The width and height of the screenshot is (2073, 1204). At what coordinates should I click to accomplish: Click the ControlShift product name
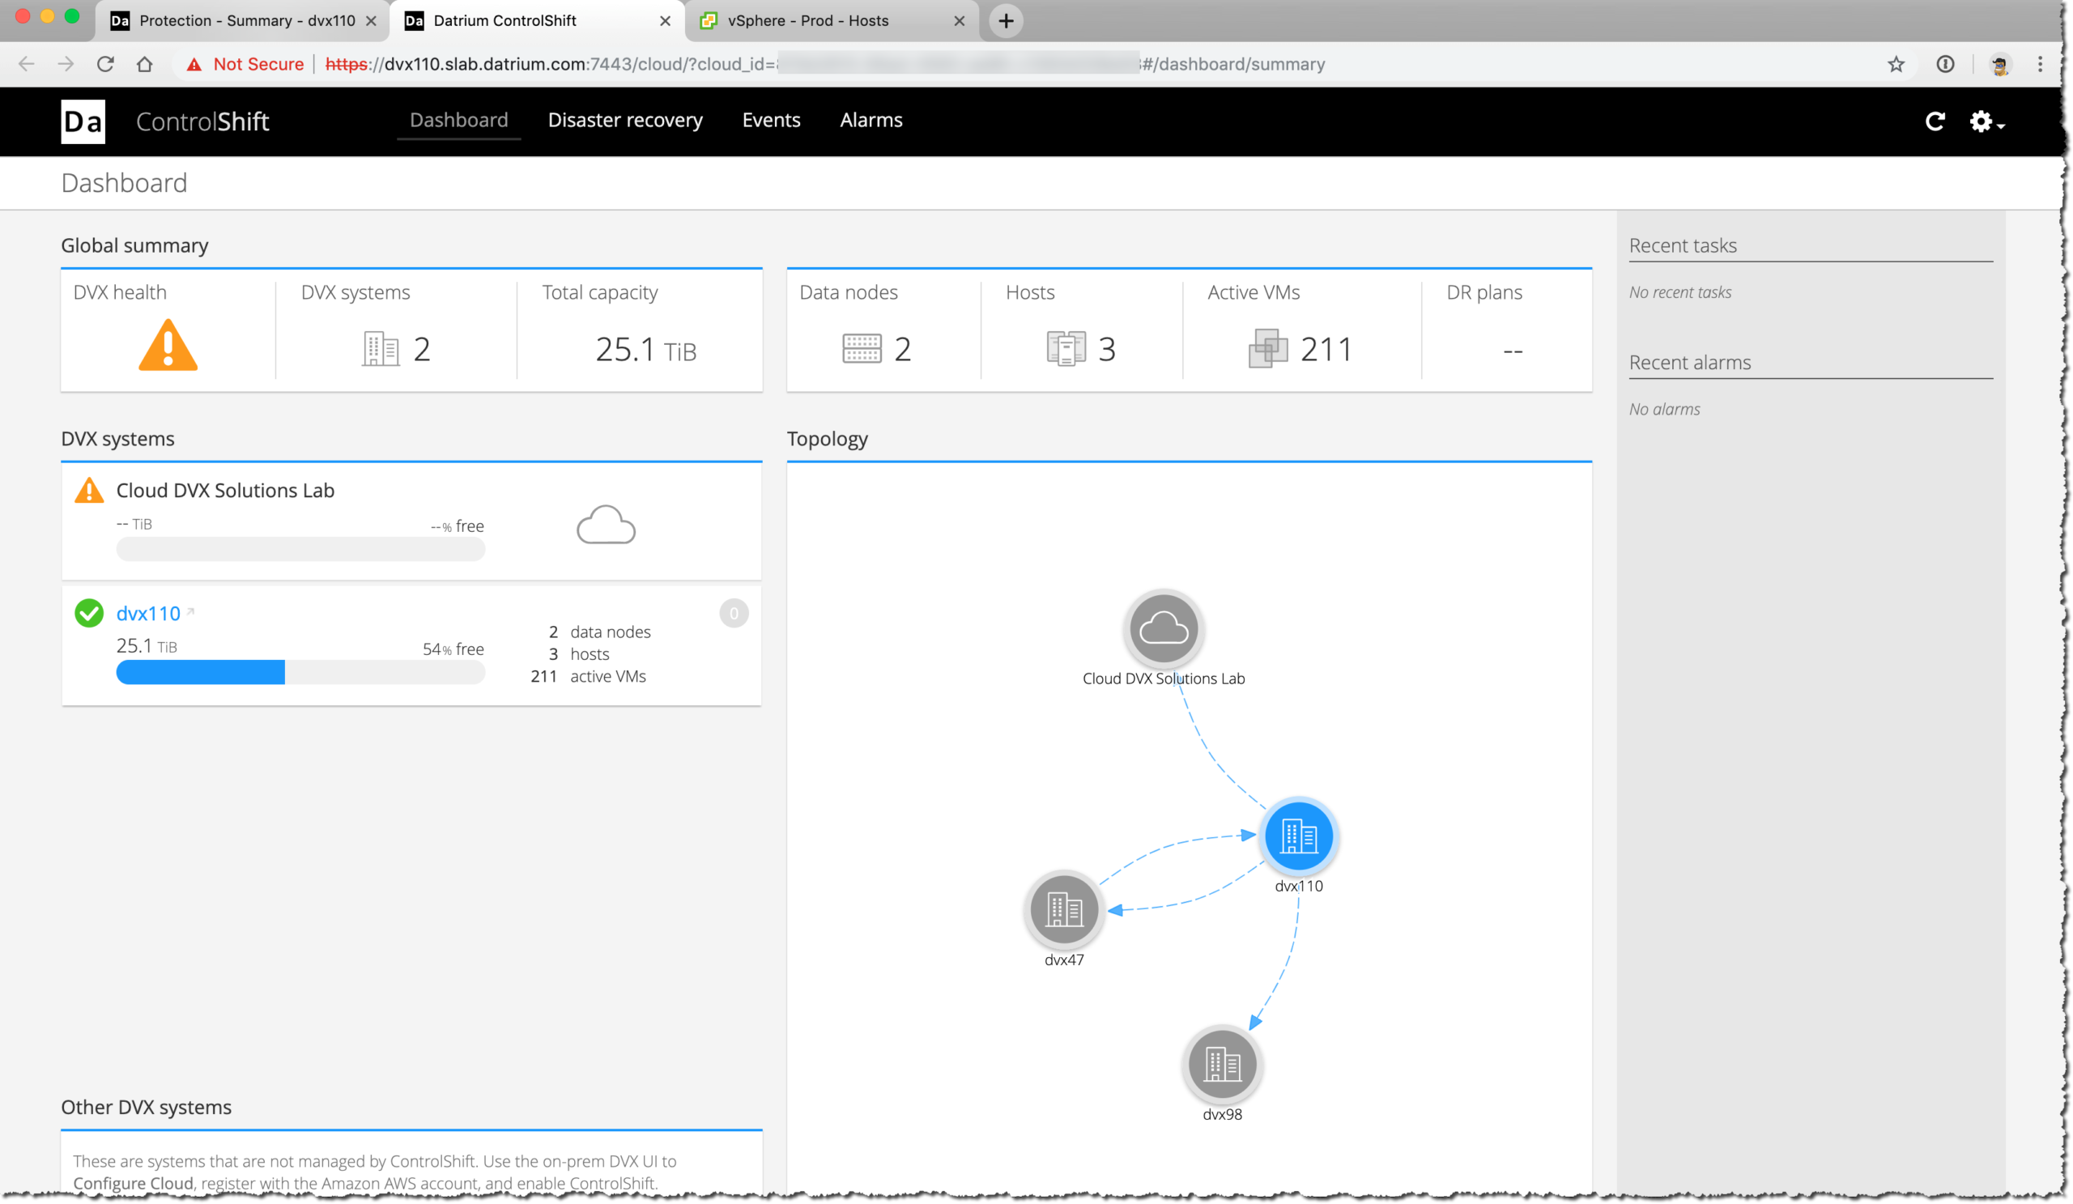click(x=202, y=121)
